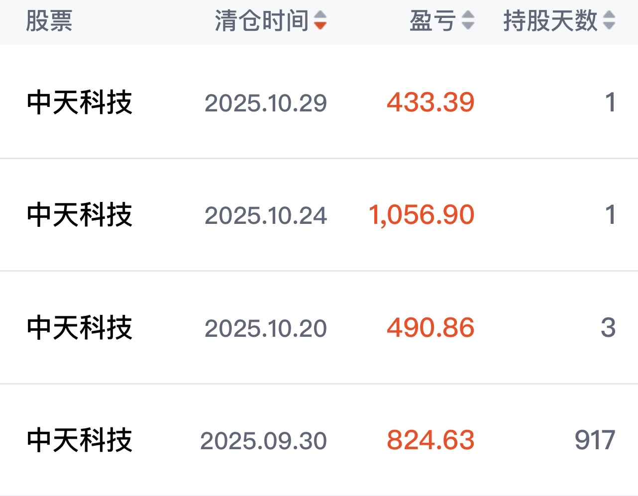Tap the 持股天数 header text
Image resolution: width=638 pixels, height=496 pixels.
[x=550, y=21]
